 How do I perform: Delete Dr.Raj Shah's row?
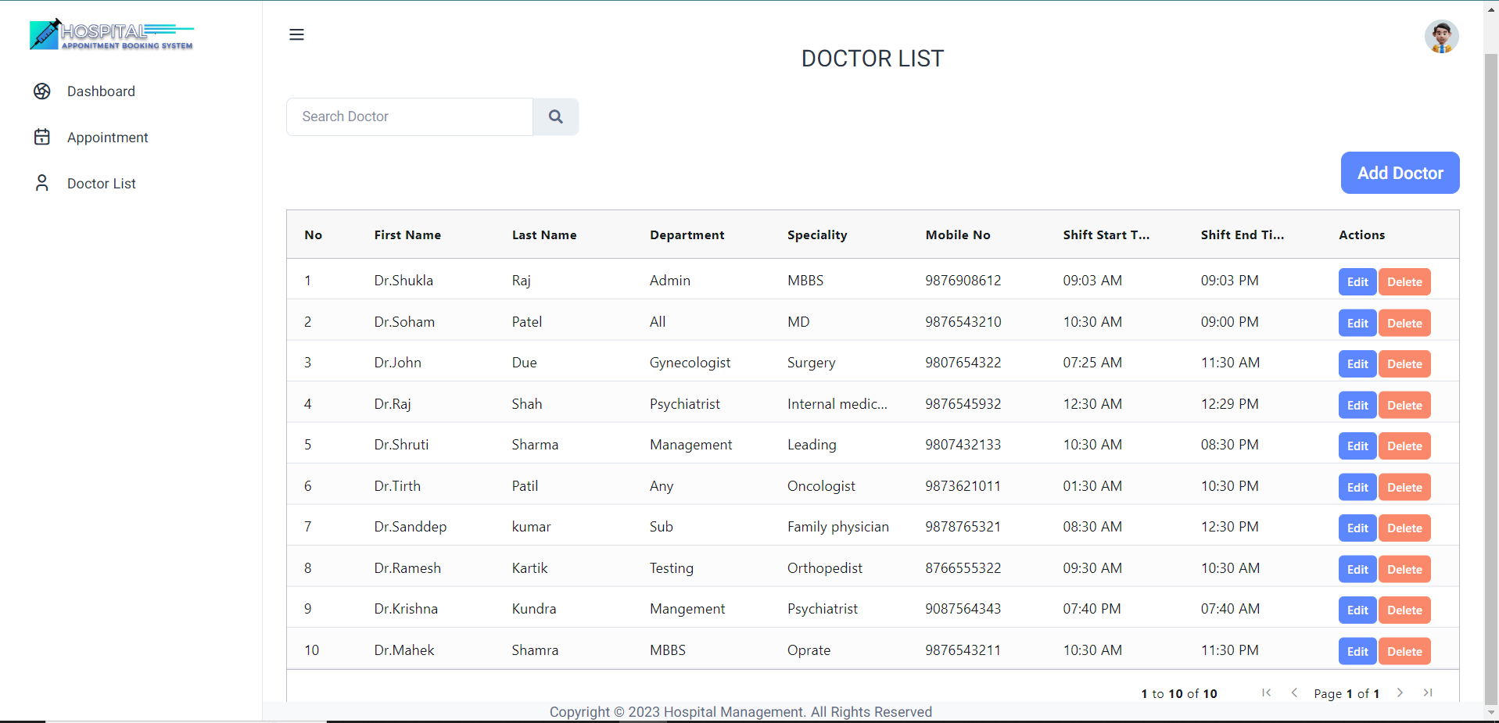point(1404,406)
